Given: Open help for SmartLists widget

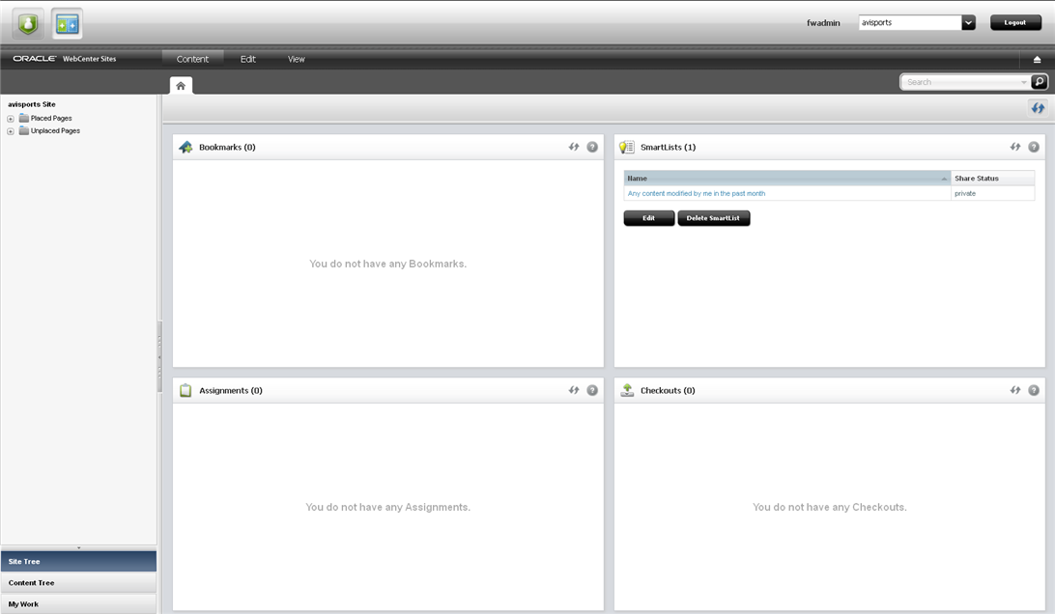Looking at the screenshot, I should (x=1034, y=147).
